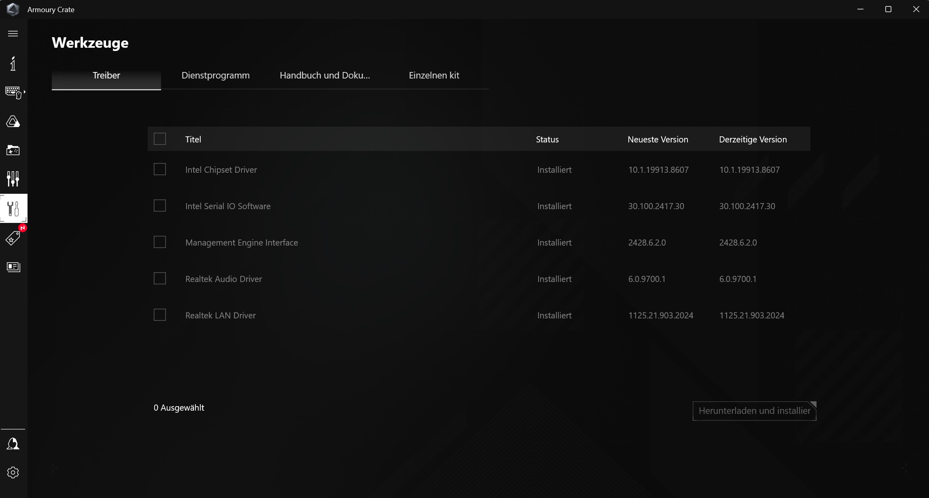The width and height of the screenshot is (929, 498).
Task: Open the Device keyboard-mouse icon
Action: tap(13, 92)
